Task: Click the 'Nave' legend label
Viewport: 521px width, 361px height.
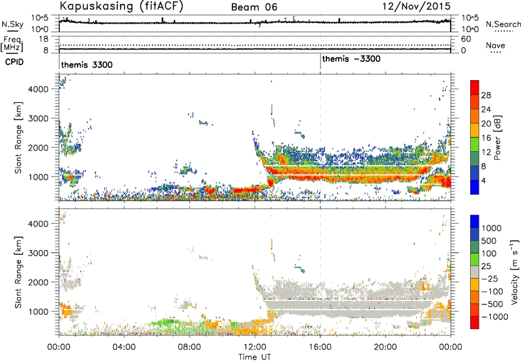Action: tap(495, 45)
